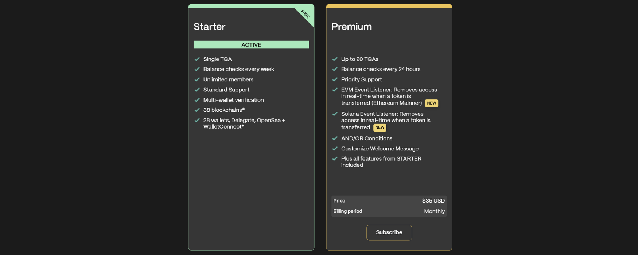This screenshot has height=255, width=638.
Task: Click the checkmark beside 28 wallets, Delegate
Action: click(197, 120)
